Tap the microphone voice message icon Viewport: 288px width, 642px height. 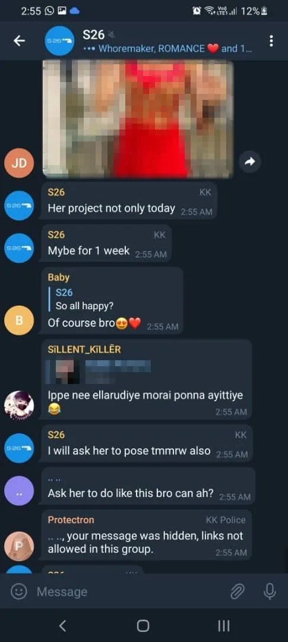(269, 591)
